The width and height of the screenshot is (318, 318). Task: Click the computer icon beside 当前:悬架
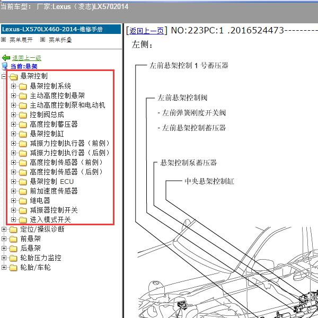tap(5, 66)
